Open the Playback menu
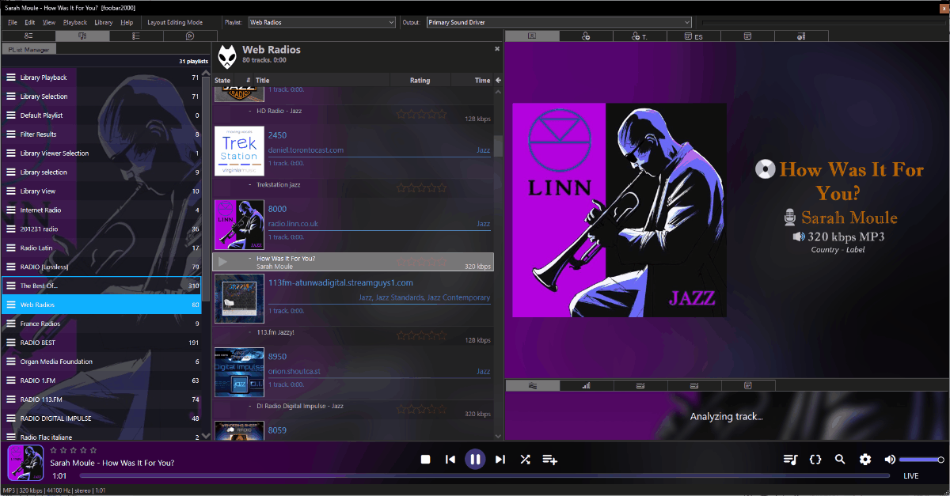 pyautogui.click(x=75, y=22)
